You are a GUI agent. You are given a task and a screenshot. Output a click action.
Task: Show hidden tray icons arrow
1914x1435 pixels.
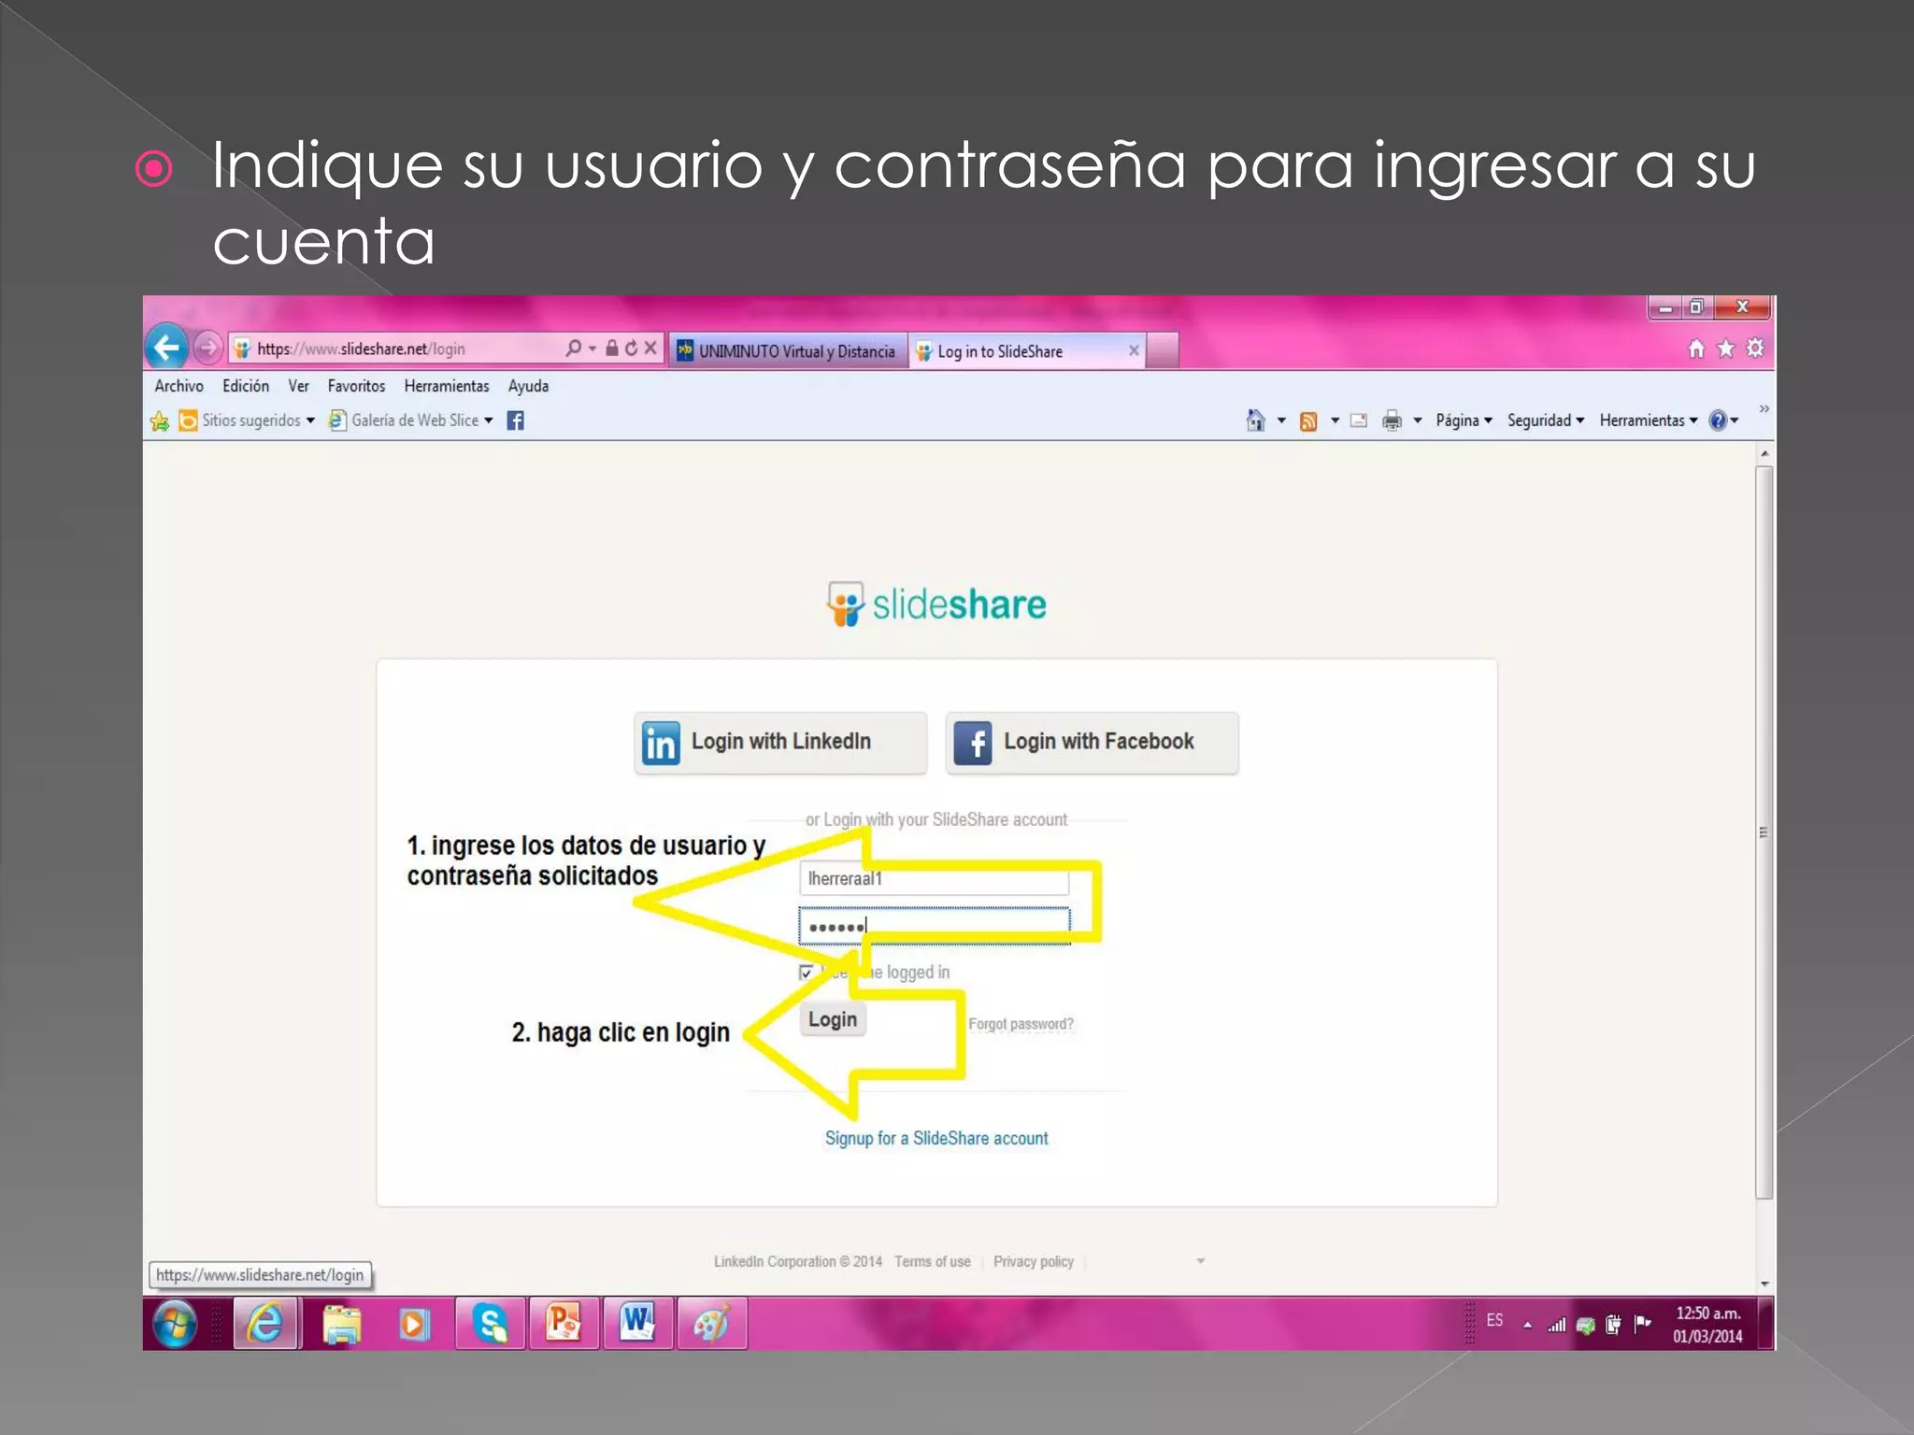[1527, 1325]
